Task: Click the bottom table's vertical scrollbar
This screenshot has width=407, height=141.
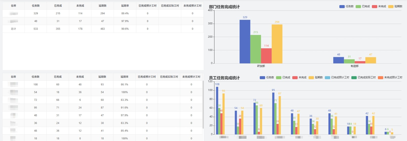Action: (x=203, y=104)
